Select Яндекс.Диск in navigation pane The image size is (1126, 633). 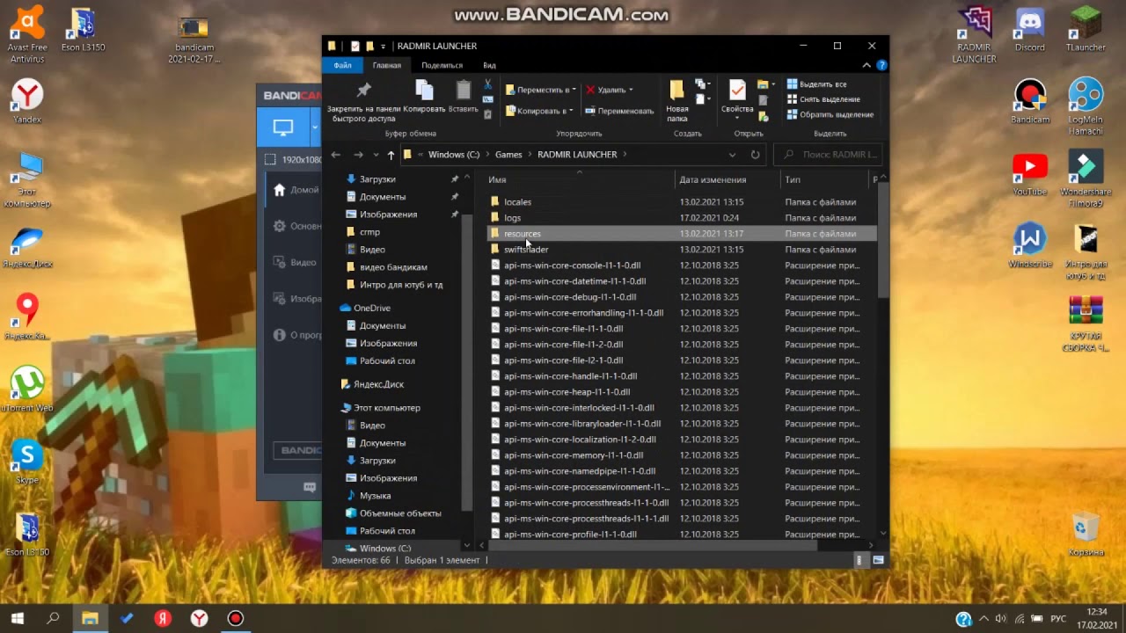(378, 384)
